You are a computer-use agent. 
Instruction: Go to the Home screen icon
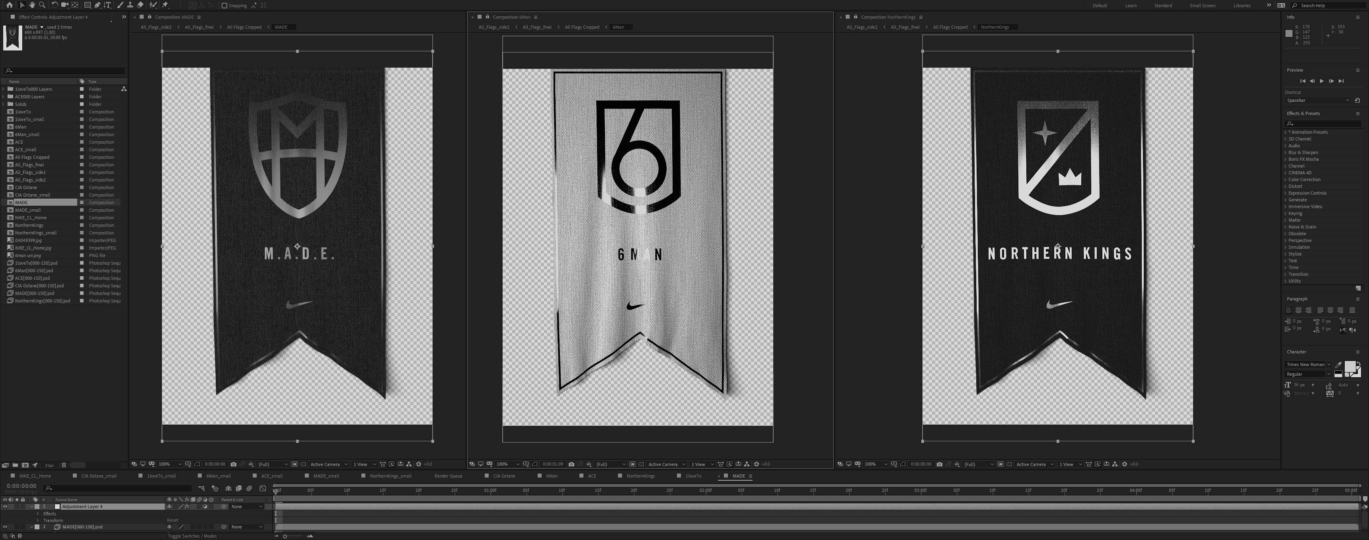pyautogui.click(x=9, y=5)
